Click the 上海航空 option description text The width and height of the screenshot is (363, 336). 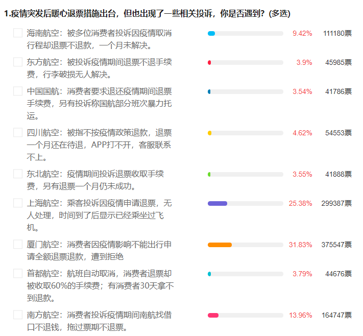point(99,215)
